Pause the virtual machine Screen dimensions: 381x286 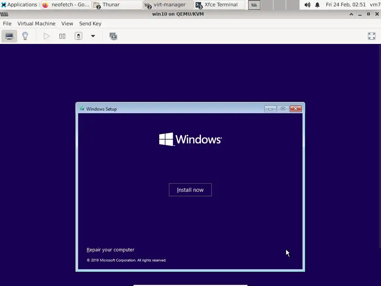[62, 36]
